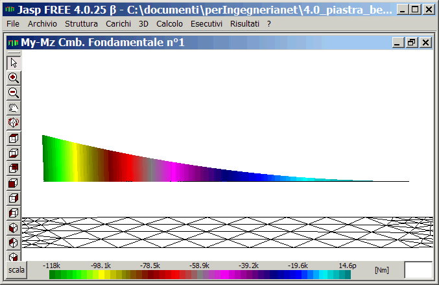Open the Esecutivi menu
This screenshot has width=439, height=285.
[206, 24]
